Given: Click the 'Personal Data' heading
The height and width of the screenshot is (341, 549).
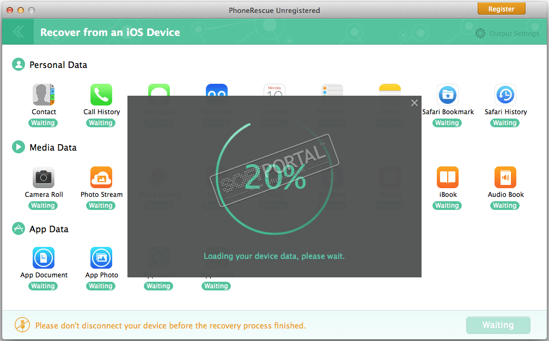Looking at the screenshot, I should point(58,65).
